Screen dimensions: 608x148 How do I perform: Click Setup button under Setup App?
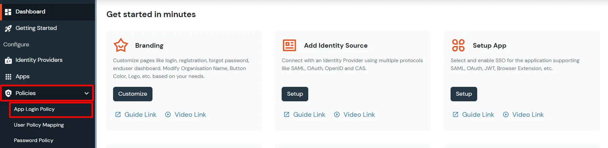[464, 94]
